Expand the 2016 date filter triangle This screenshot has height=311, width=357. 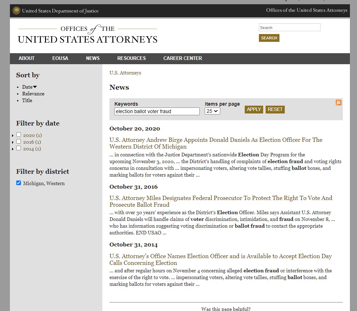(x=13, y=142)
